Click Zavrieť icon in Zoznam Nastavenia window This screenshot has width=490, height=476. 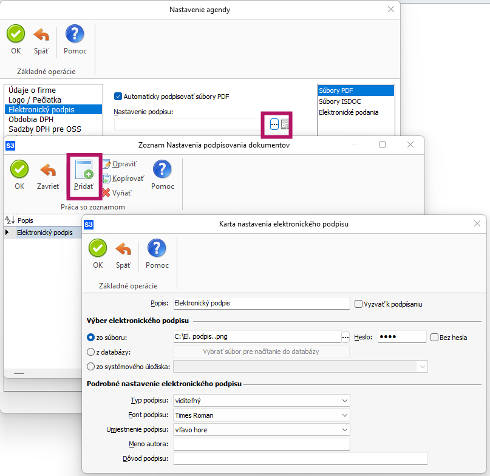(47, 170)
